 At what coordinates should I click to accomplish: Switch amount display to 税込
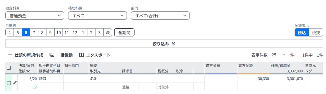pyautogui.click(x=302, y=33)
